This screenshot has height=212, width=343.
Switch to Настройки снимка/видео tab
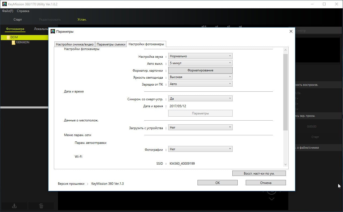point(75,44)
